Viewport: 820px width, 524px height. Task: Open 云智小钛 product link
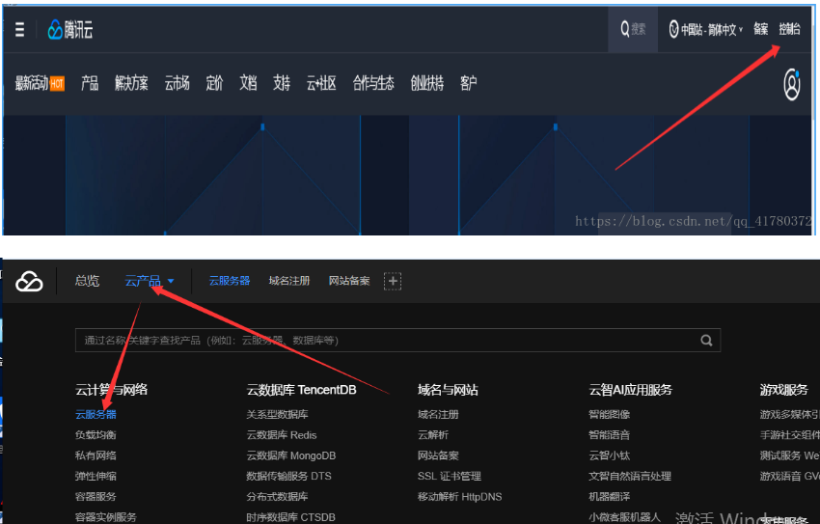pyautogui.click(x=610, y=455)
